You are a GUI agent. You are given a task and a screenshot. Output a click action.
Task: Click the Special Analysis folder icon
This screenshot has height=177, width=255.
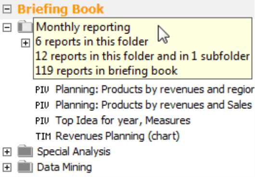point(25,151)
